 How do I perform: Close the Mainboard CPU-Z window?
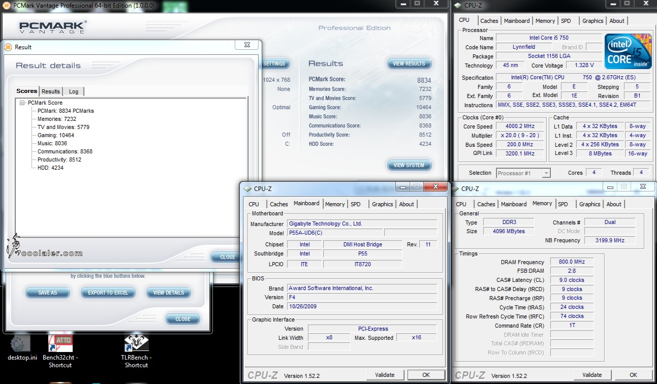435,187
